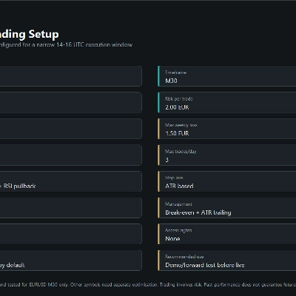
Task: Click the Max trades/day card showing 3
Action: (x=227, y=155)
